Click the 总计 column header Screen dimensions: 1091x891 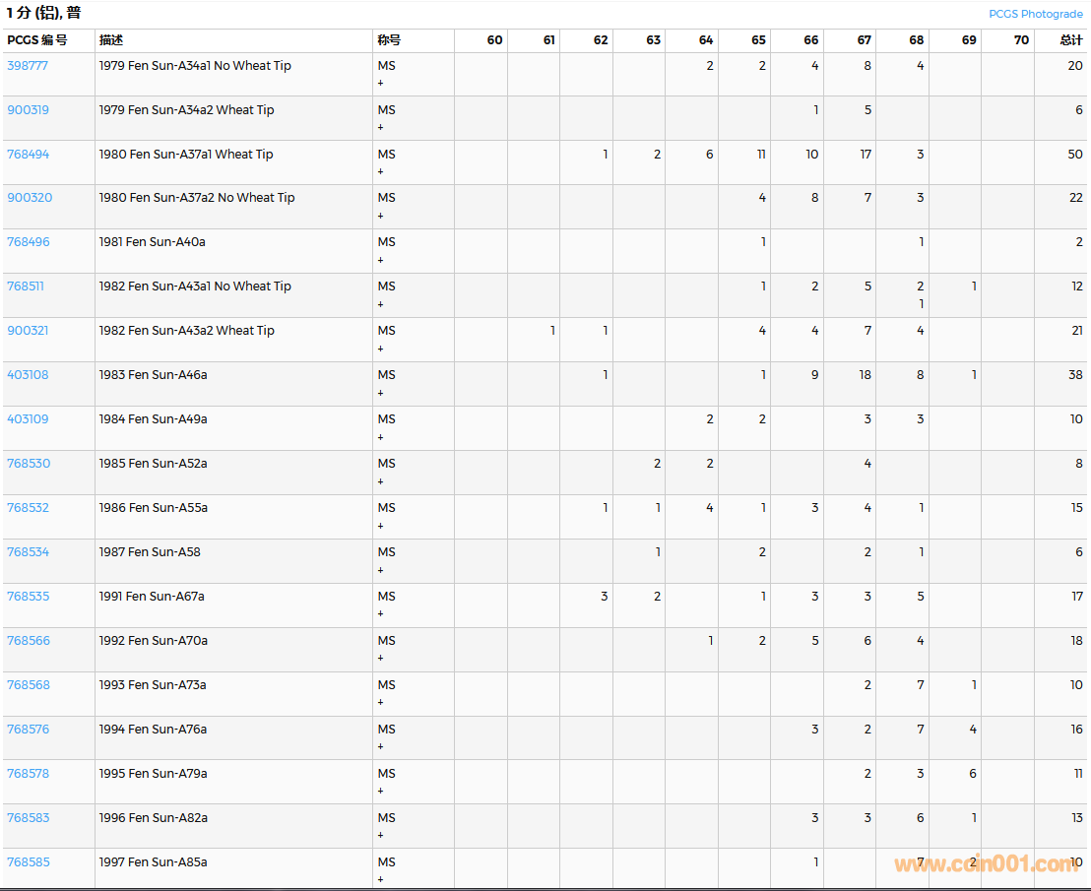click(1070, 40)
